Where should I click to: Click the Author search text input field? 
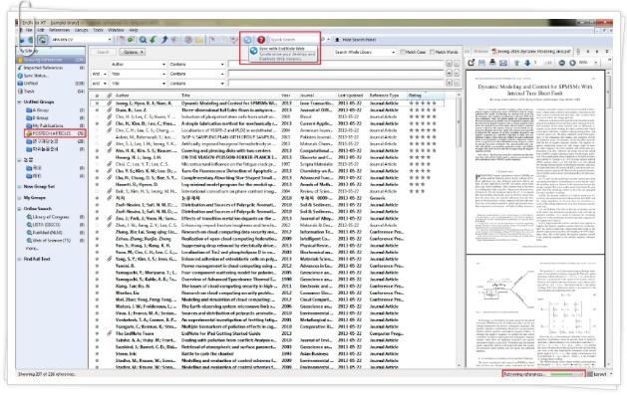[336, 64]
